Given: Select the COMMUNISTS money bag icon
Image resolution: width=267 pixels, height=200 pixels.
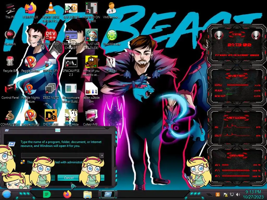Looking at the screenshot, I should click(x=10, y=116).
